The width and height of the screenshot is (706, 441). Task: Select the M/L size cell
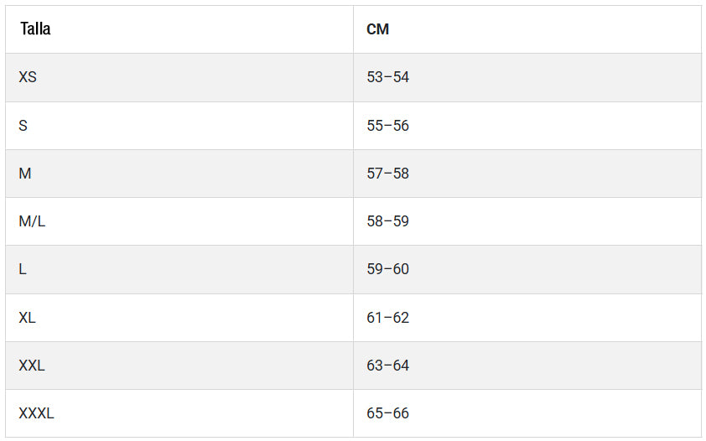pyautogui.click(x=32, y=221)
